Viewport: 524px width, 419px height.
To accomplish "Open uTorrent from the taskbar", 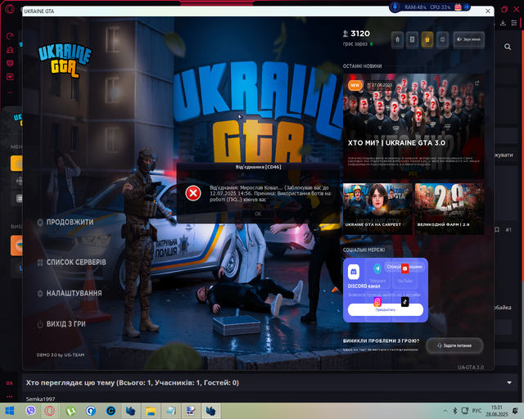I will click(x=70, y=411).
